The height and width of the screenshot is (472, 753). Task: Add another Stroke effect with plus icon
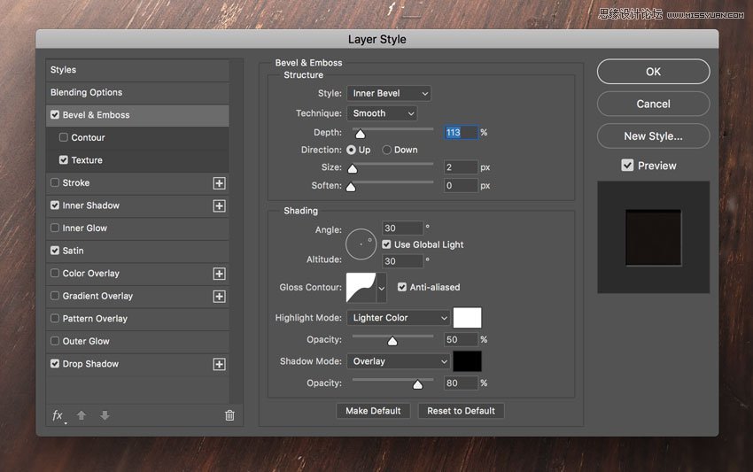(220, 183)
